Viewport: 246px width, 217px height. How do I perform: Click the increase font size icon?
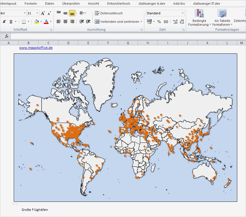[x=43, y=13]
